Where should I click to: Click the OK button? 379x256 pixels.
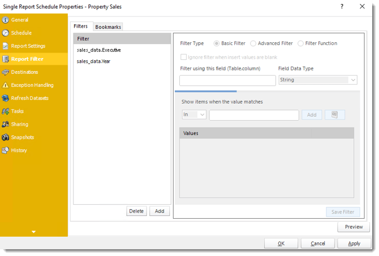coord(281,244)
